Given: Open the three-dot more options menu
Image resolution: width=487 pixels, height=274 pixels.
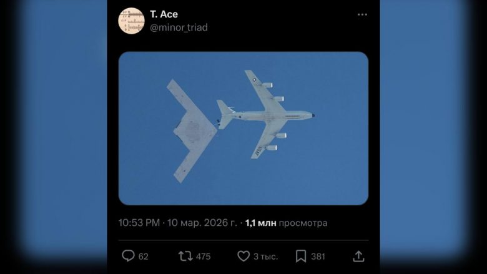Looking at the screenshot, I should click(x=362, y=14).
